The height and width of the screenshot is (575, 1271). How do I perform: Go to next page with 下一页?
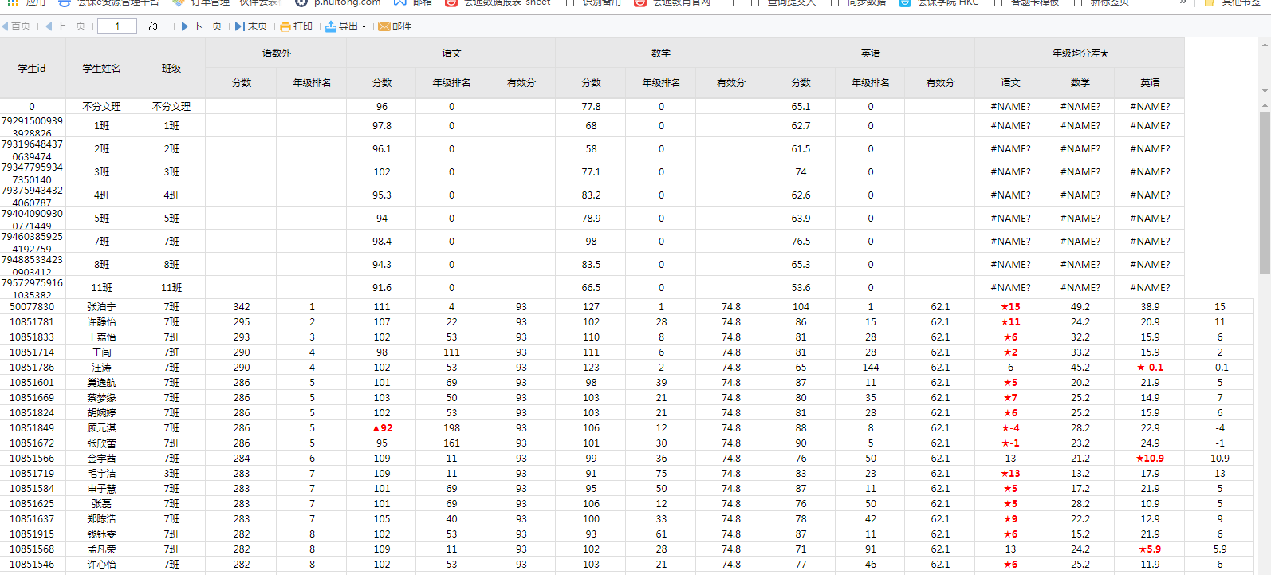pyautogui.click(x=202, y=26)
